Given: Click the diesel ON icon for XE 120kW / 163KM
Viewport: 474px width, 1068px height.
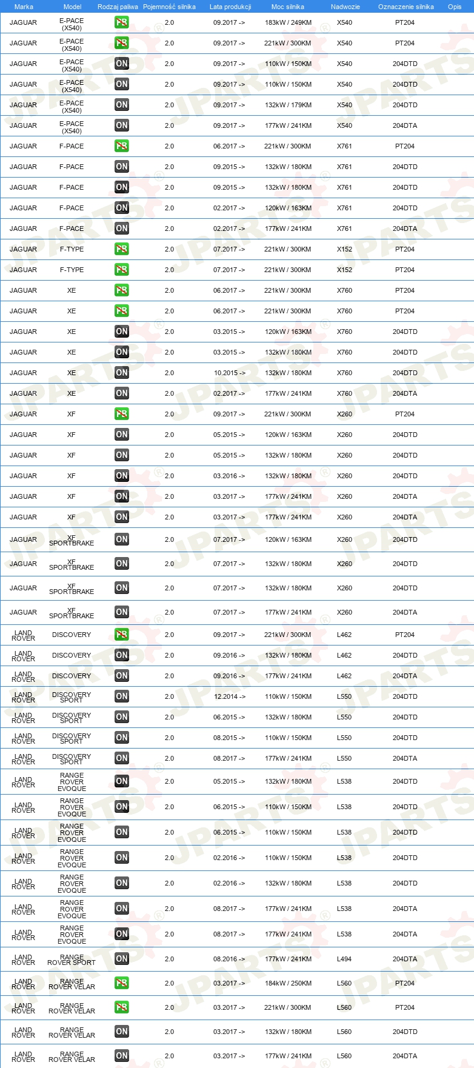Looking at the screenshot, I should [x=122, y=332].
